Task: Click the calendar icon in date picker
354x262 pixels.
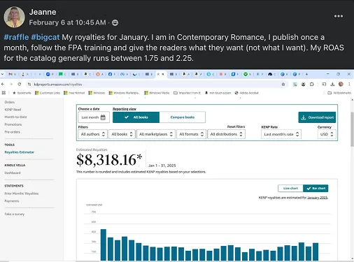Action: [x=103, y=117]
